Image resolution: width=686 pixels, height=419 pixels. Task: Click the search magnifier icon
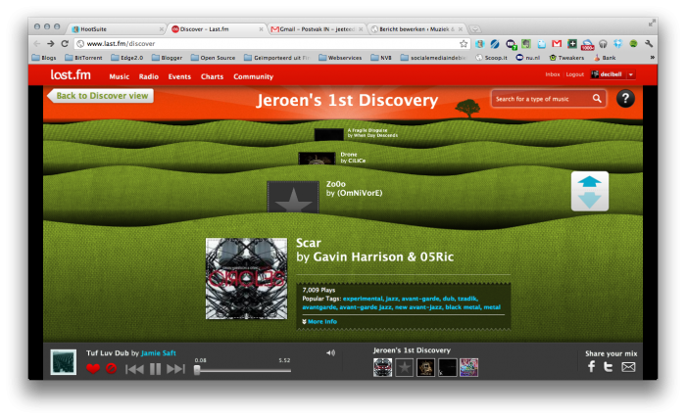pos(597,98)
